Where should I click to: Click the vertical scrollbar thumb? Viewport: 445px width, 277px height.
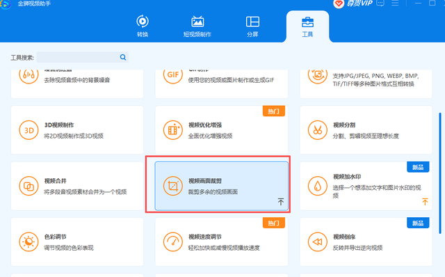click(x=440, y=173)
